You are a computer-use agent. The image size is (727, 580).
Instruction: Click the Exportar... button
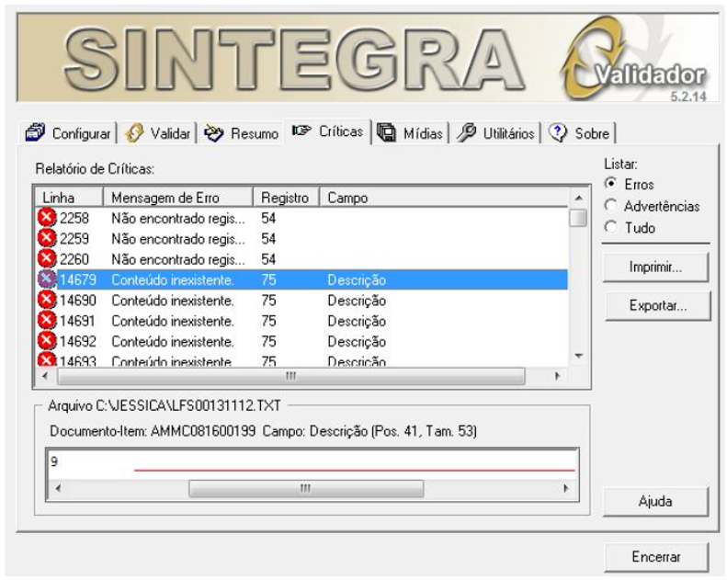657,305
